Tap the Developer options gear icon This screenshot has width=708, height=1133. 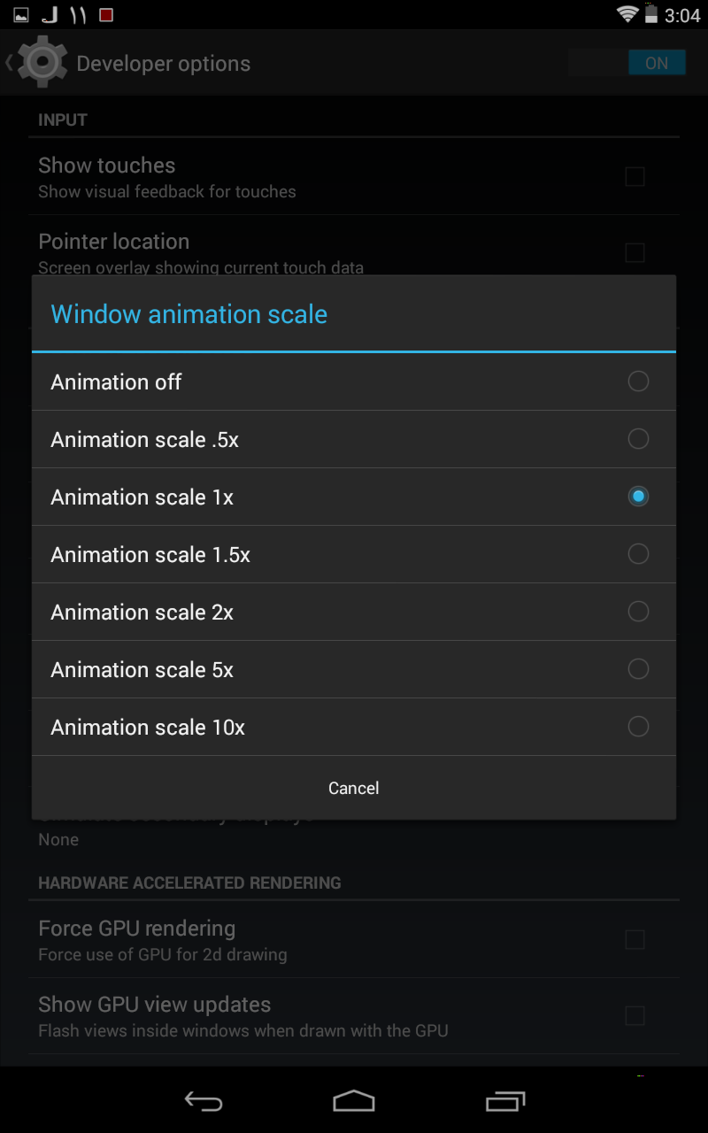tap(42, 63)
